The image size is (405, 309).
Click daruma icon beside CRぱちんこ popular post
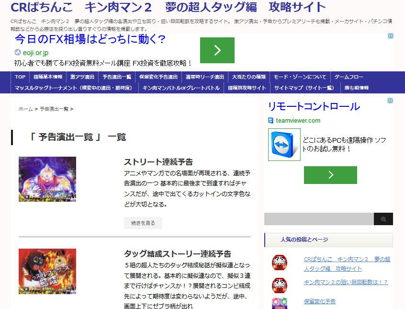coord(280,263)
